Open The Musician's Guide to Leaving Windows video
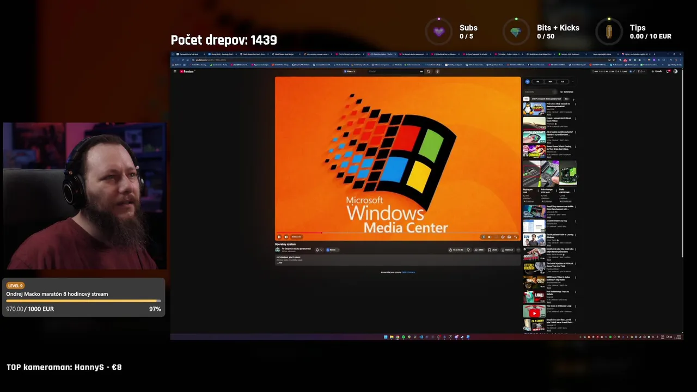 534,240
